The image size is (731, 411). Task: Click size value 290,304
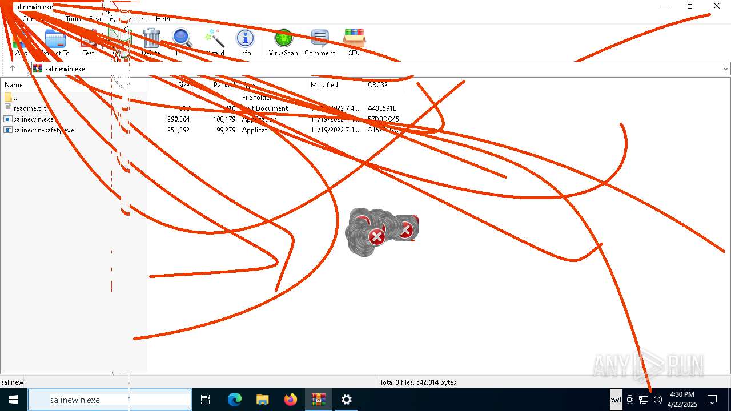(x=179, y=119)
